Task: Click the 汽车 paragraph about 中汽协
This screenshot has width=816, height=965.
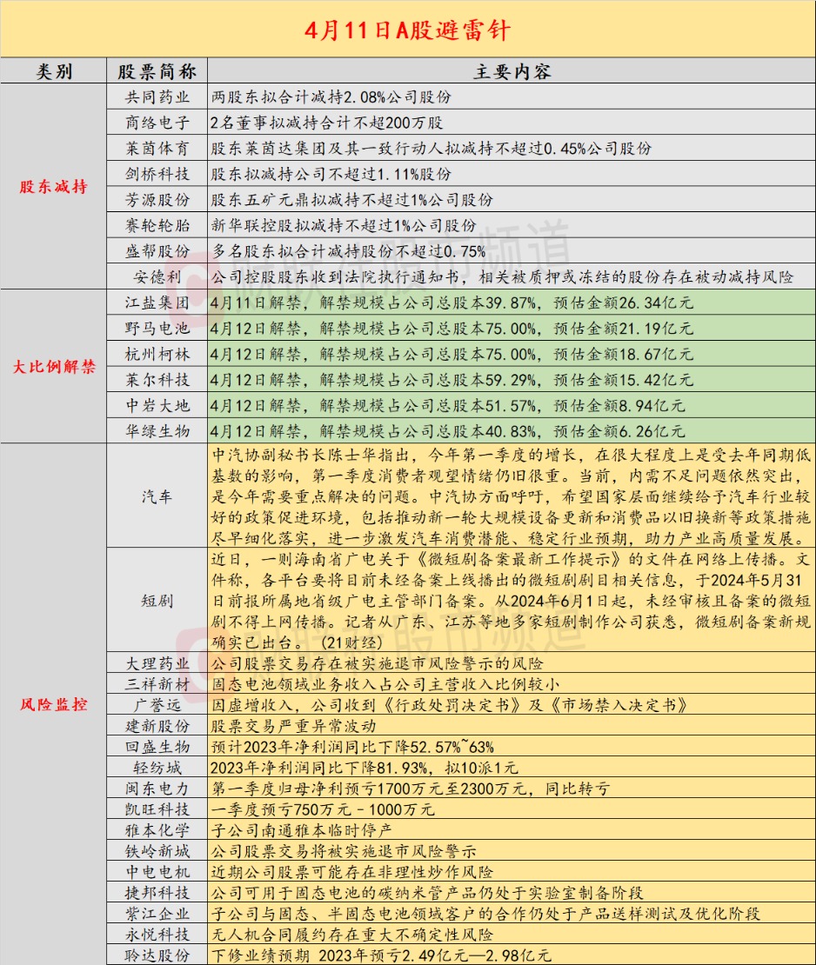Action: pos(512,496)
